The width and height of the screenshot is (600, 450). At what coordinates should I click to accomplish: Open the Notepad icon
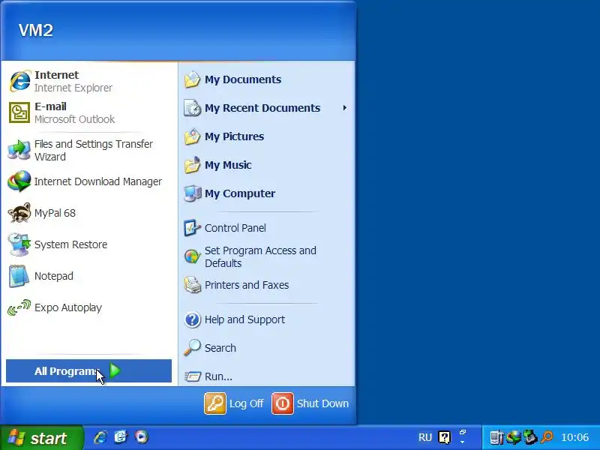click(19, 276)
